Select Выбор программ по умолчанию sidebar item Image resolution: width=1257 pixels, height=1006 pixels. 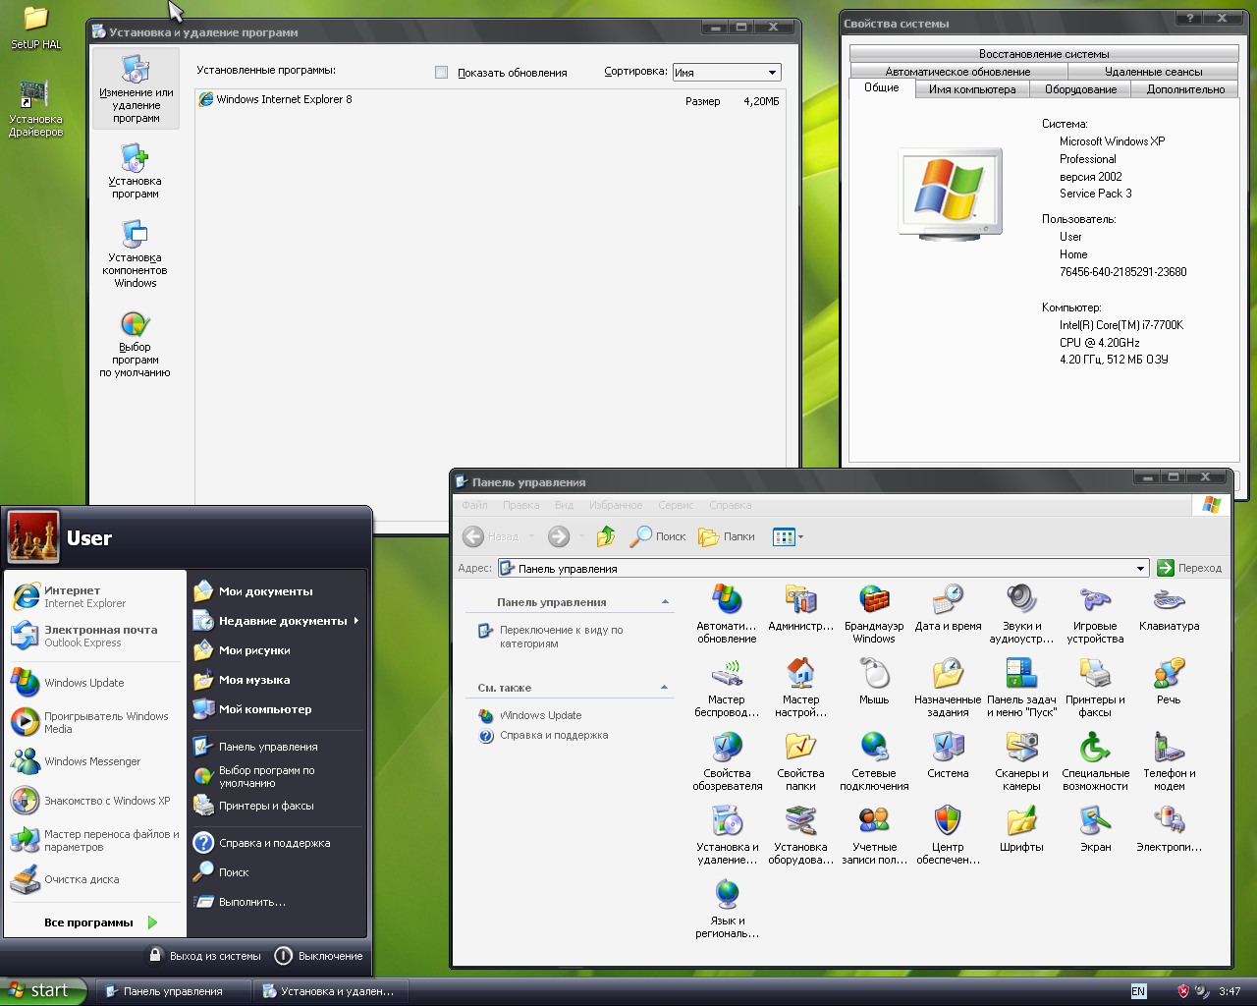point(136,345)
